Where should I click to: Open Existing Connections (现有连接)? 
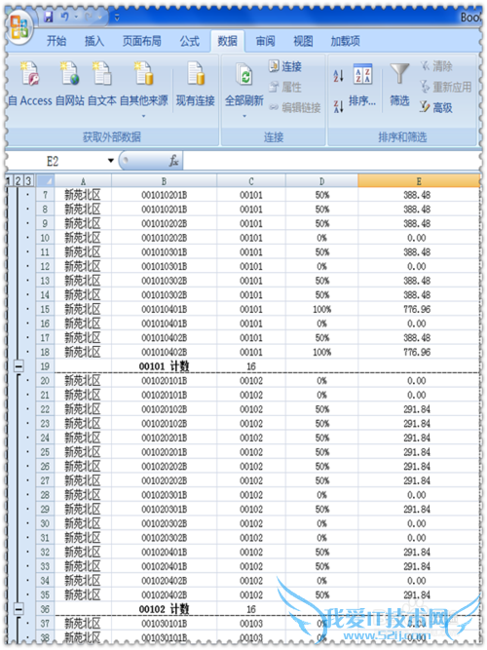click(x=195, y=84)
